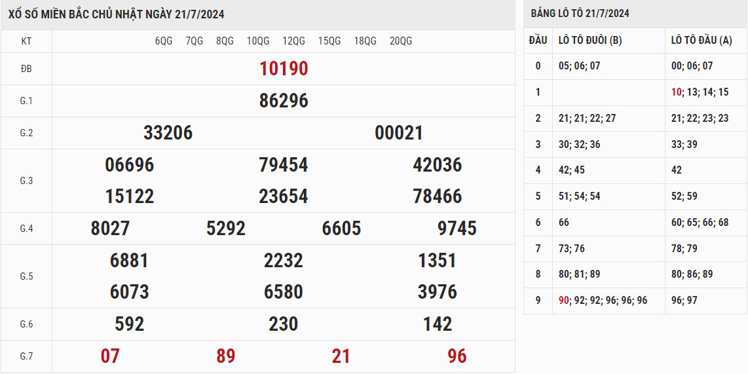This screenshot has width=748, height=374.
Task: Click the G.6 number 230
Action: click(284, 324)
